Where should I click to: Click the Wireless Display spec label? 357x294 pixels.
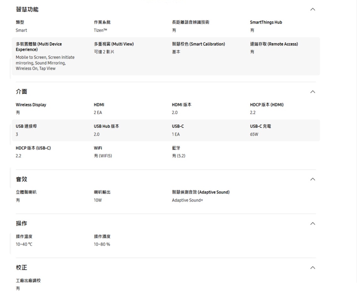31,105
